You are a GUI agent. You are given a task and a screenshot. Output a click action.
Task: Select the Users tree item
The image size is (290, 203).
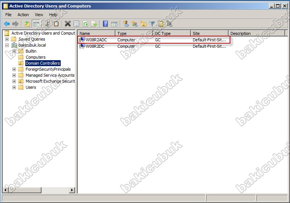pos(31,87)
